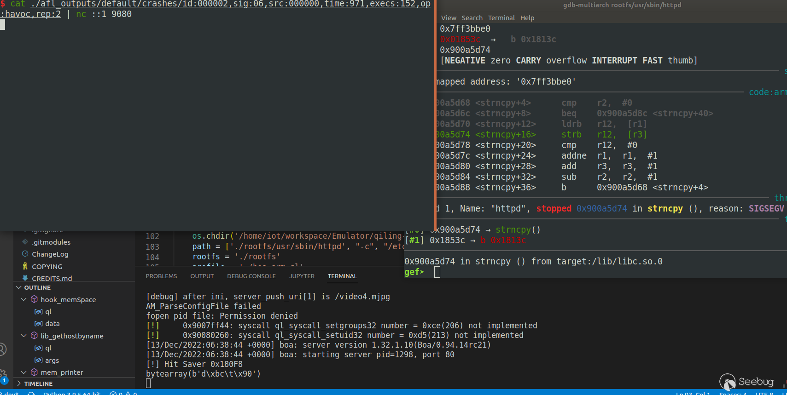Image resolution: width=787 pixels, height=395 pixels.
Task: Click the "code:arm" section label in gdb
Action: coord(768,92)
